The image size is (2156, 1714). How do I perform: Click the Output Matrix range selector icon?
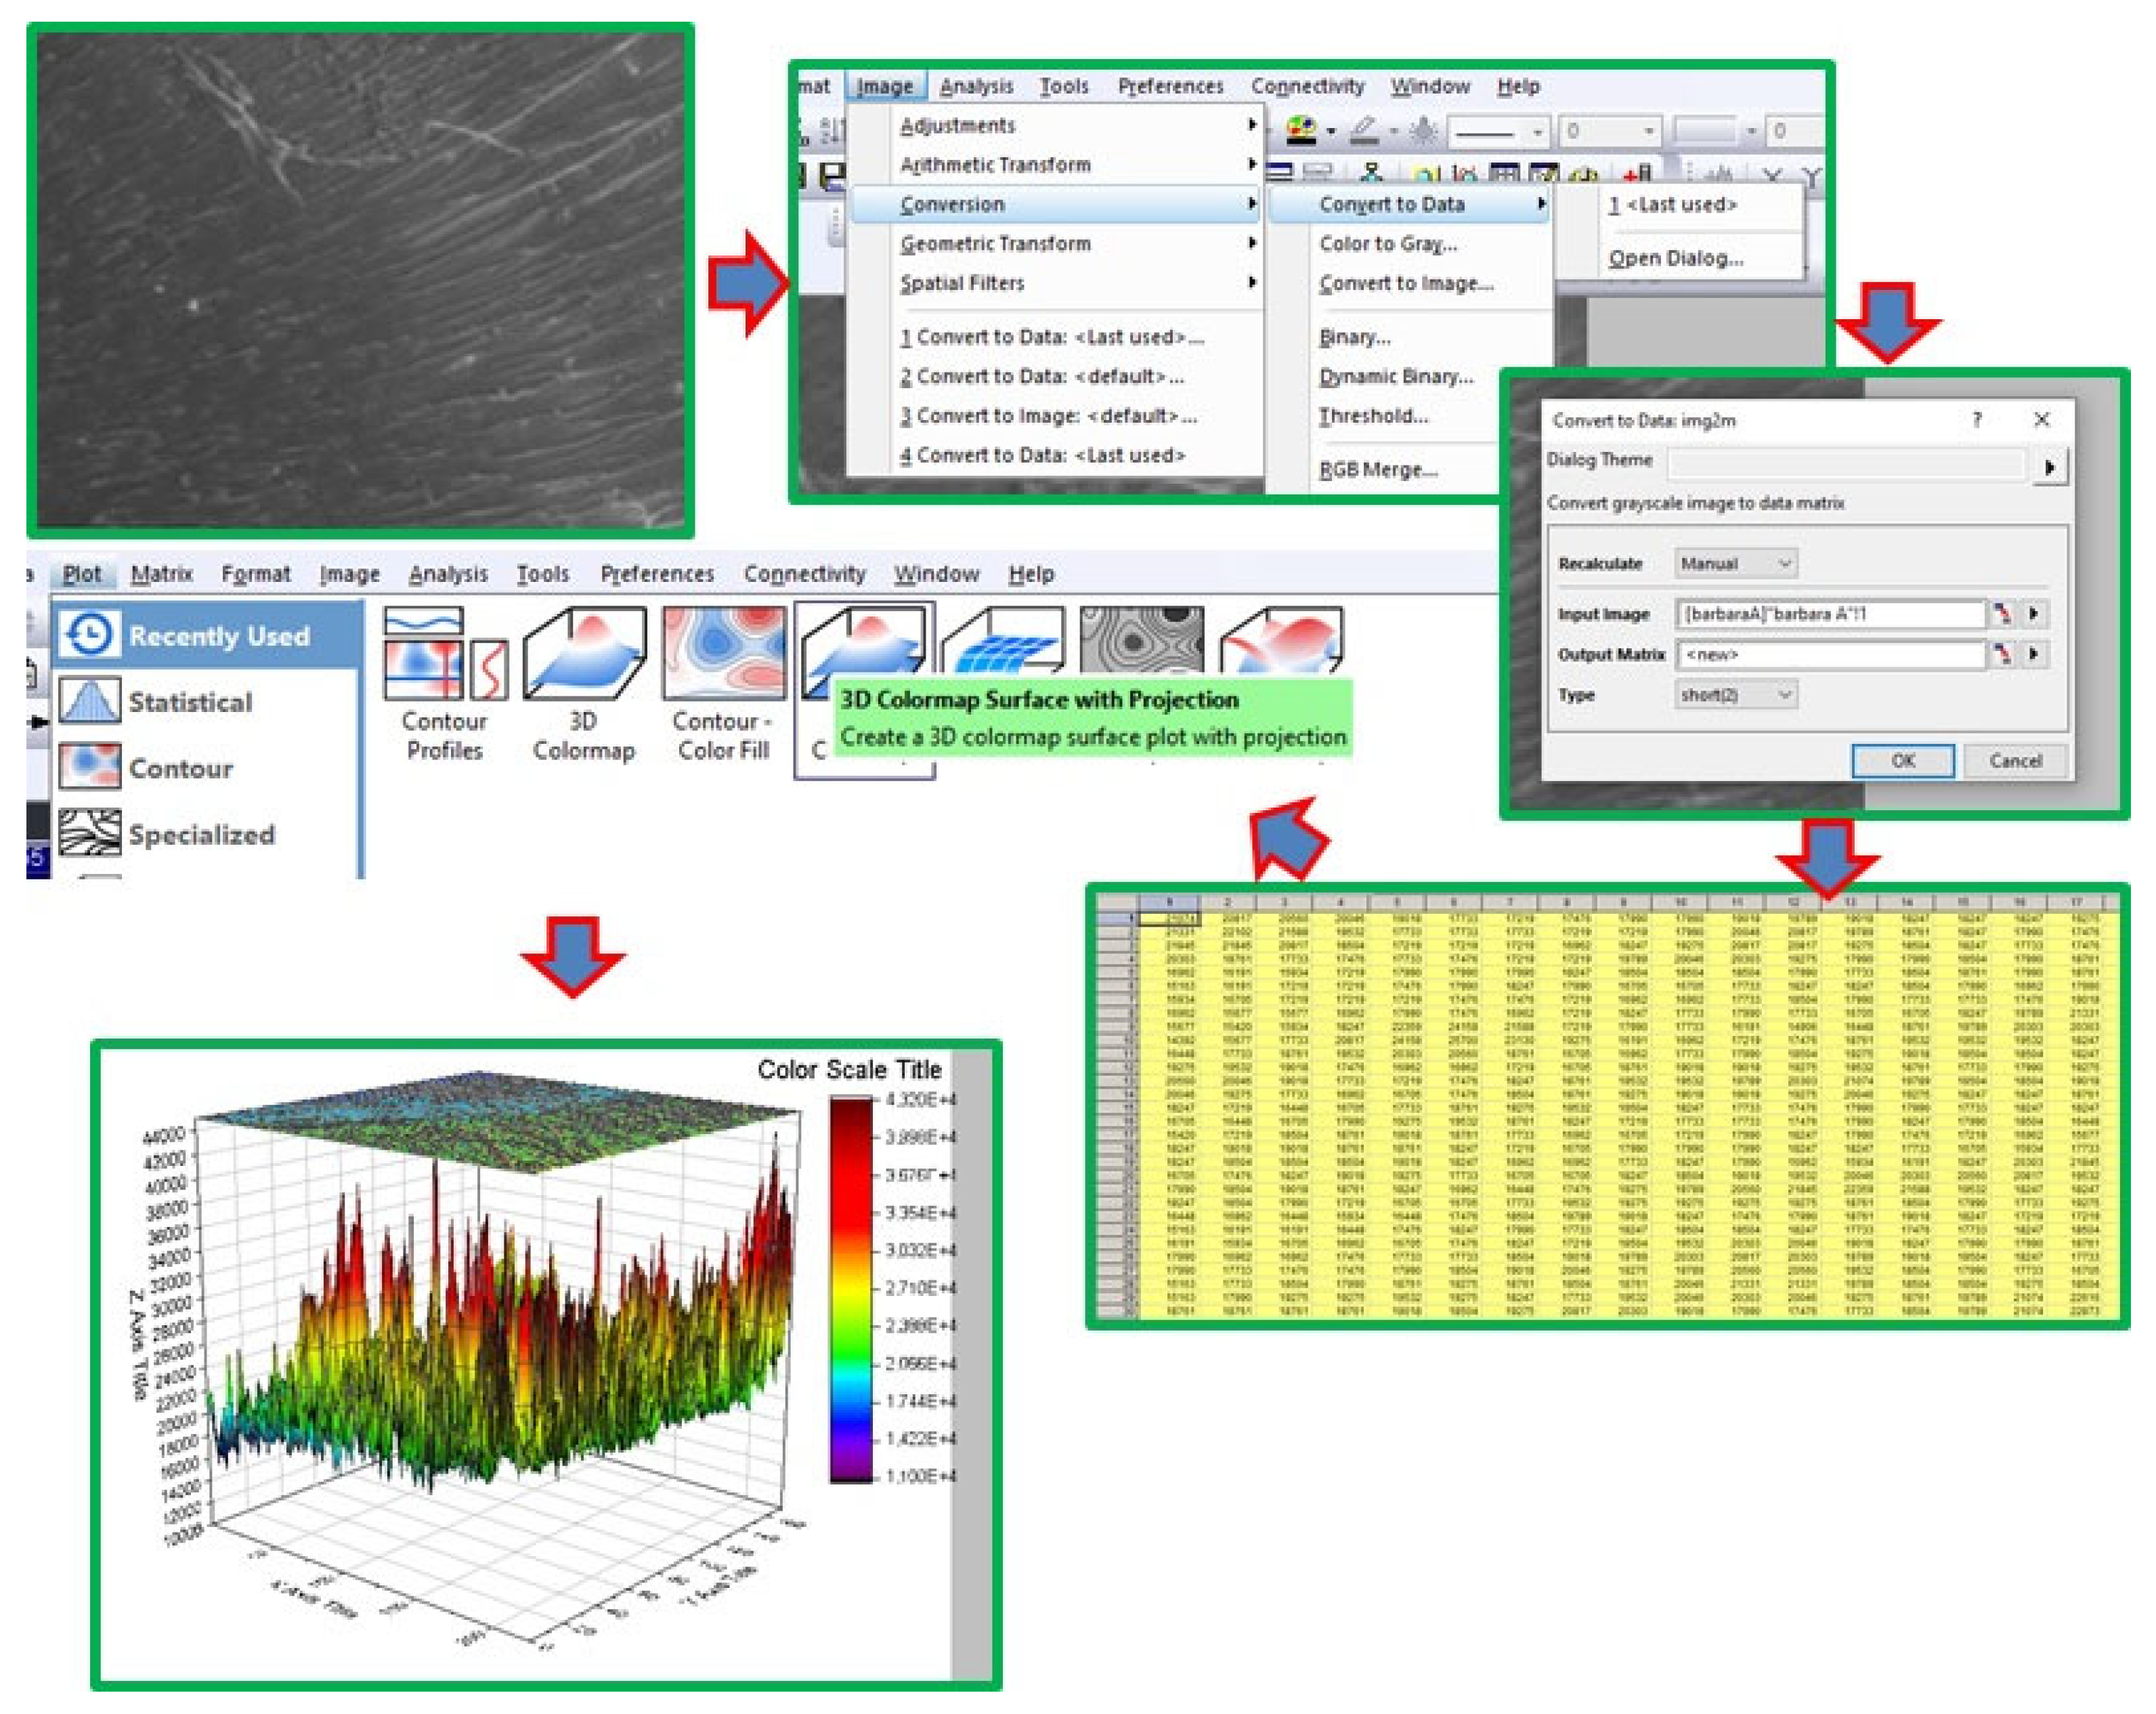pyautogui.click(x=2001, y=654)
